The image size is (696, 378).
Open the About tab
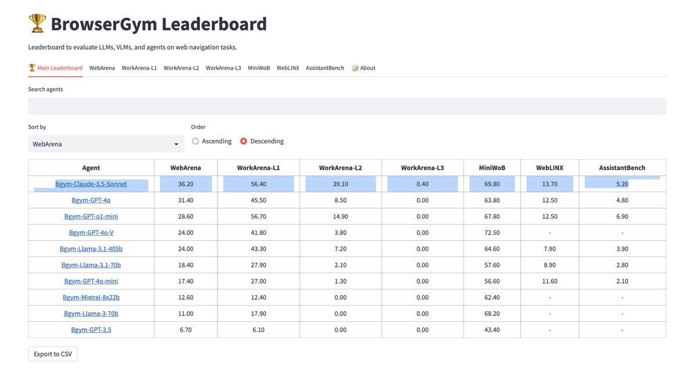(x=364, y=68)
